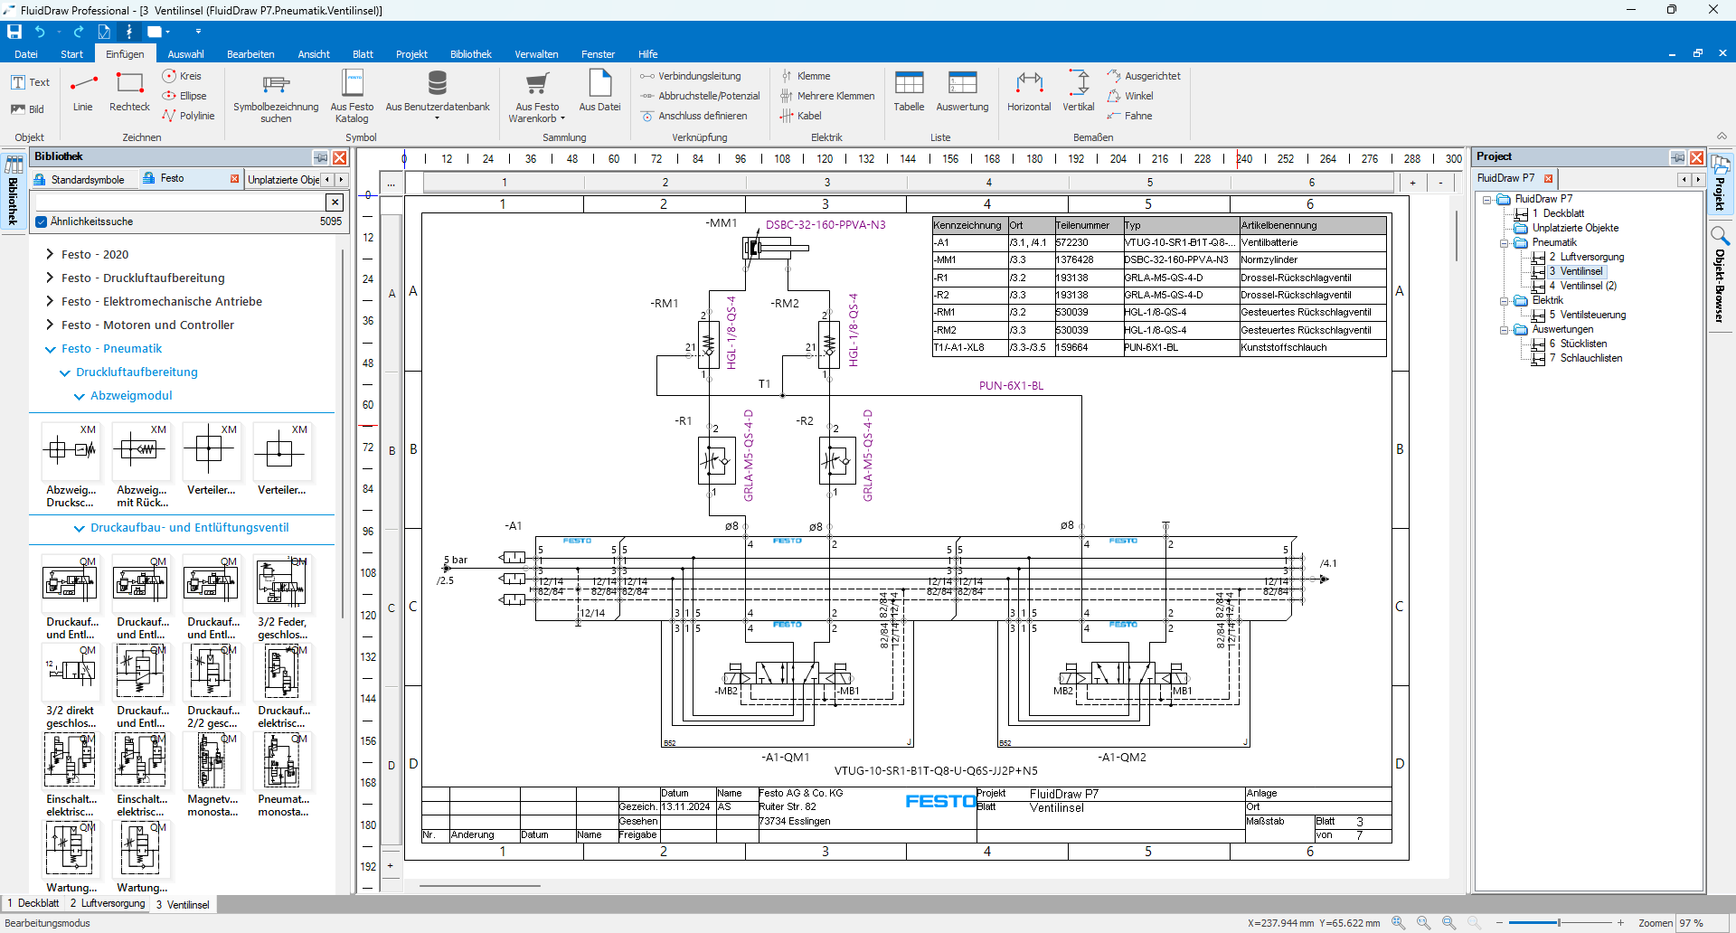1736x933 pixels.
Task: Adjust the zoom slider in status bar
Action: pyautogui.click(x=1559, y=923)
